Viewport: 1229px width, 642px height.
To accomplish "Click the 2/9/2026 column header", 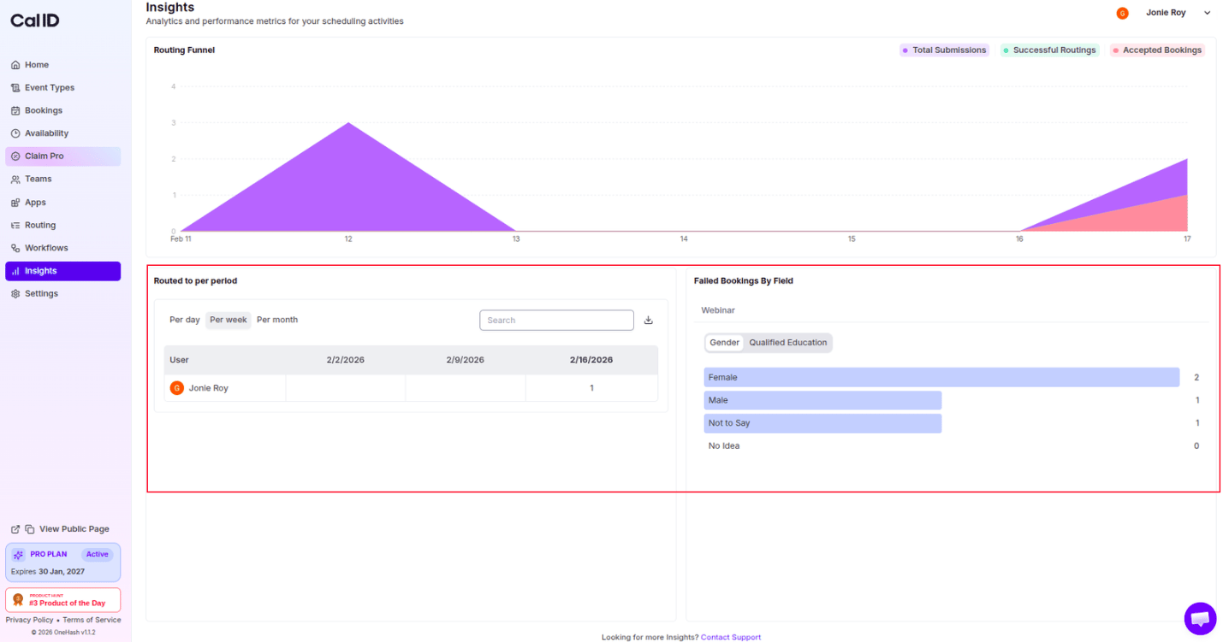I will point(465,360).
